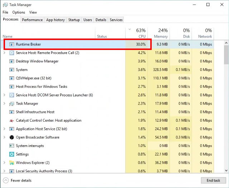Expand the Service Host: DCOM Server group
229x188 pixels.
(x=4, y=95)
